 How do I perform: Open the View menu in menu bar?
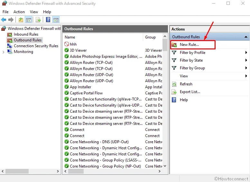[34, 12]
